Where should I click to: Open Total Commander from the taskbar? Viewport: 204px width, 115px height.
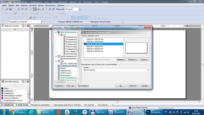[x=98, y=112]
